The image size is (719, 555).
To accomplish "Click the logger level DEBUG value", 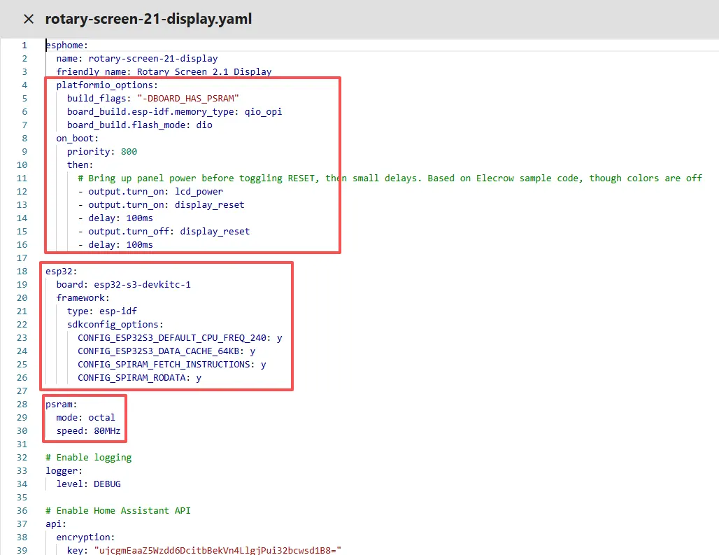I will [107, 484].
